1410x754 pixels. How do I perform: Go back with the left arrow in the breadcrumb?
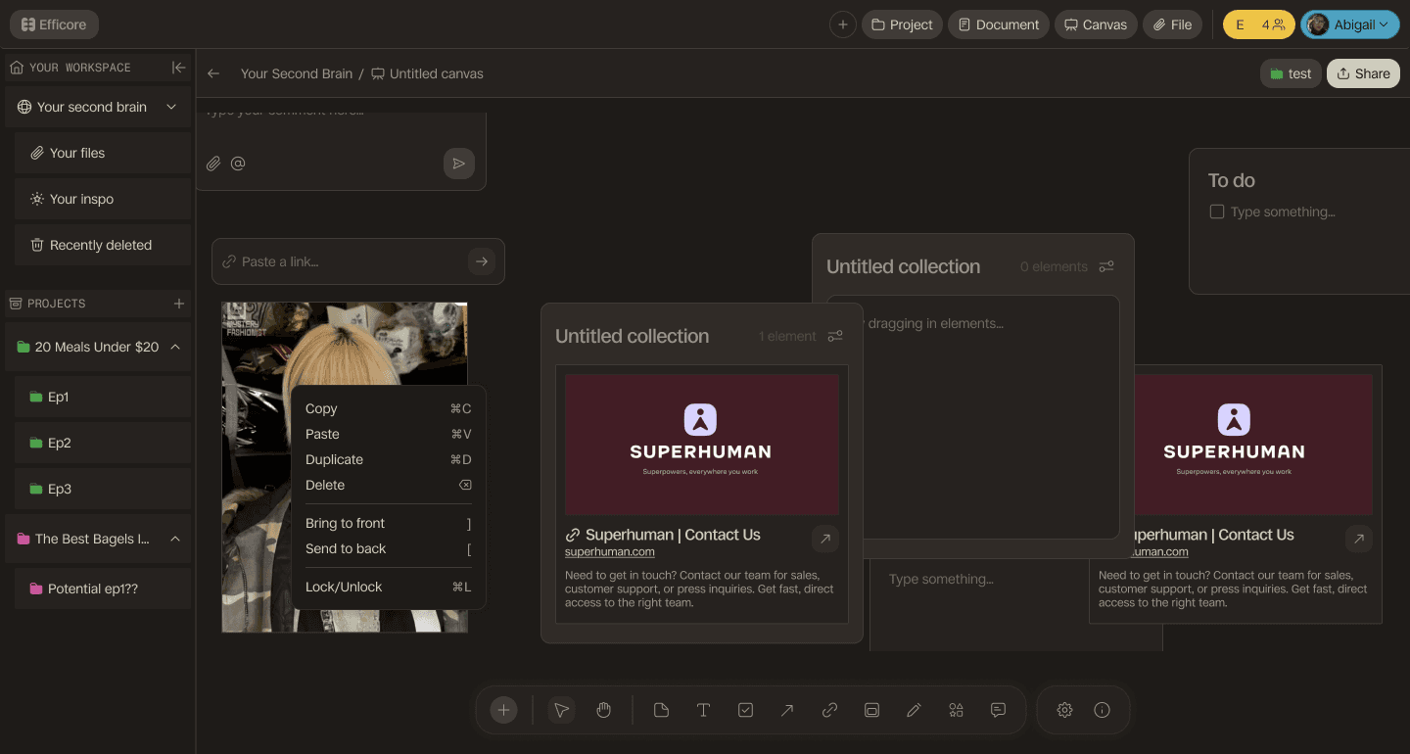pos(213,73)
